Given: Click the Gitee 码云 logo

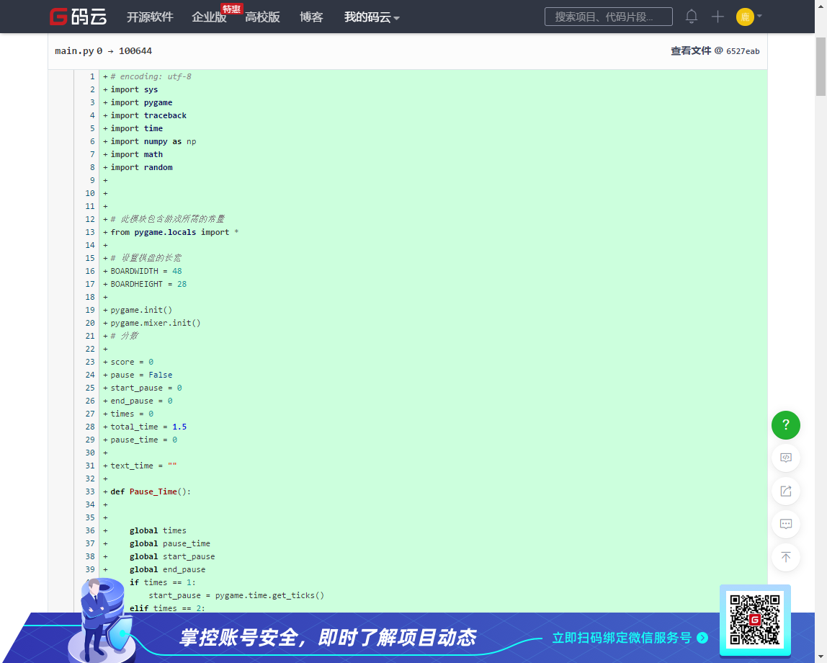Looking at the screenshot, I should tap(78, 17).
